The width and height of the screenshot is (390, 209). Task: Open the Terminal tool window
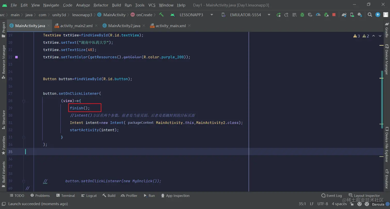[x=66, y=196]
